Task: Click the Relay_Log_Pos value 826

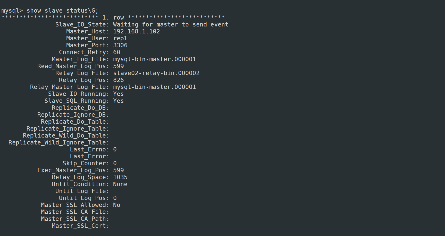Action: click(x=118, y=80)
